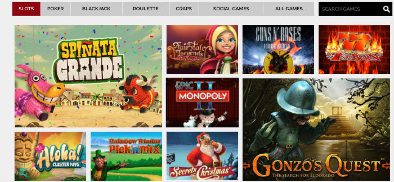The width and height of the screenshot is (394, 182).
Task: Play the Secrets of Christmas slot
Action: point(202,156)
